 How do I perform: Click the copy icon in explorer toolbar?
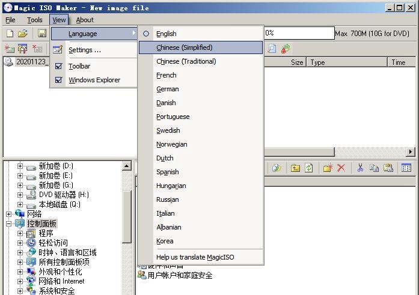(x=374, y=168)
